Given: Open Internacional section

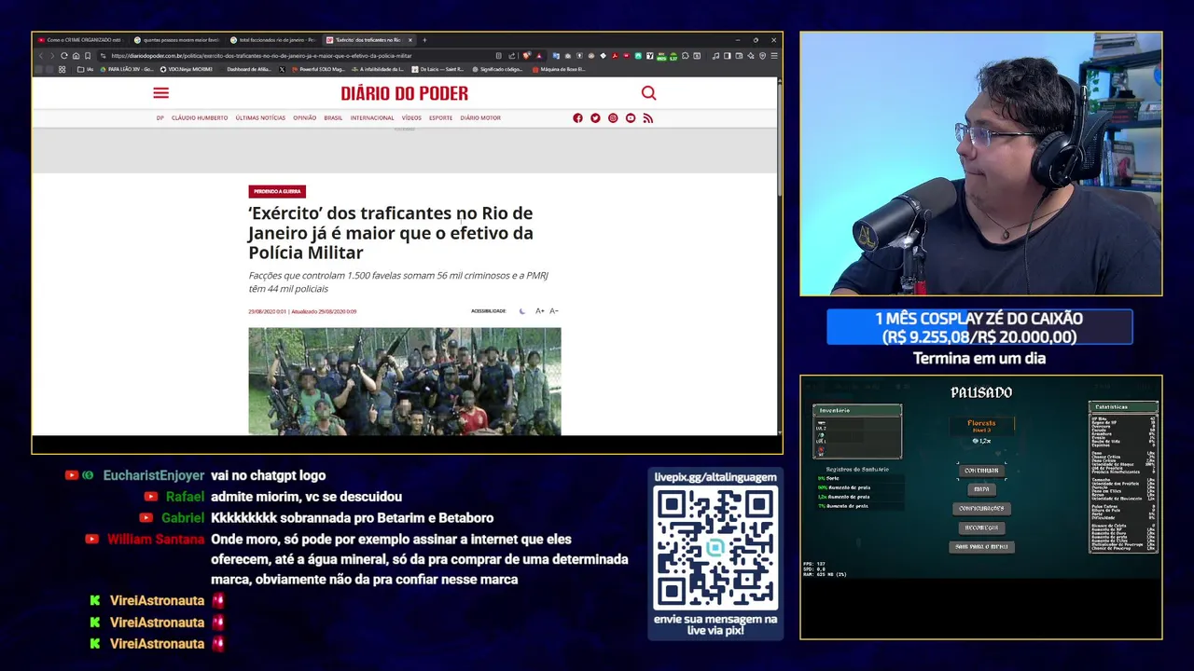Looking at the screenshot, I should [372, 118].
